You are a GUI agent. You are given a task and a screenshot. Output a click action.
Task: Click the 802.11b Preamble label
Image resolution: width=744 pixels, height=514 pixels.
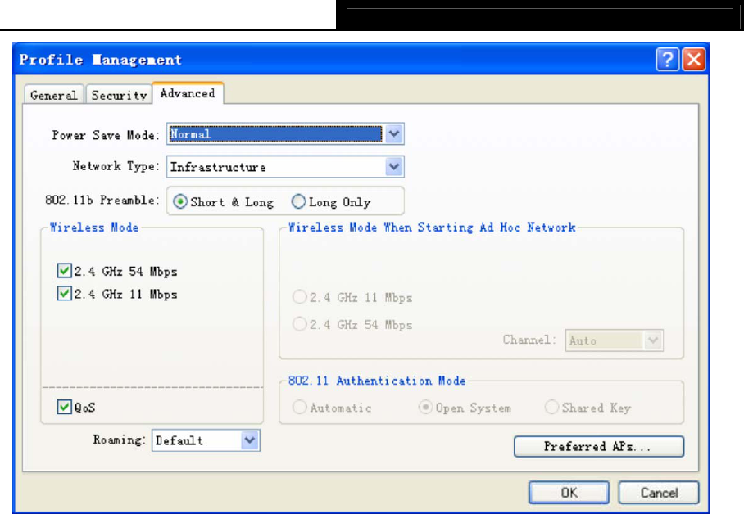click(x=102, y=200)
